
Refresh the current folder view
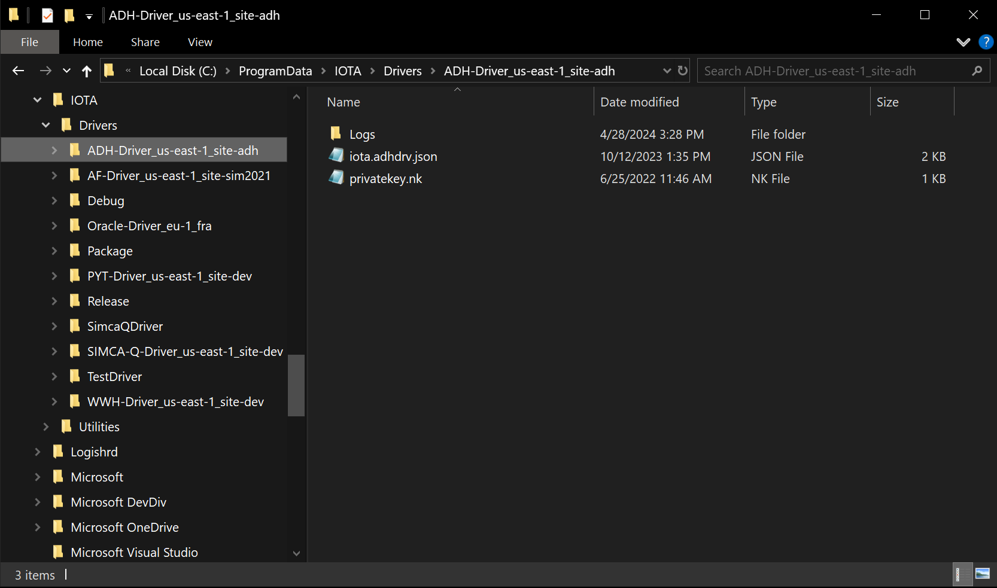point(682,71)
